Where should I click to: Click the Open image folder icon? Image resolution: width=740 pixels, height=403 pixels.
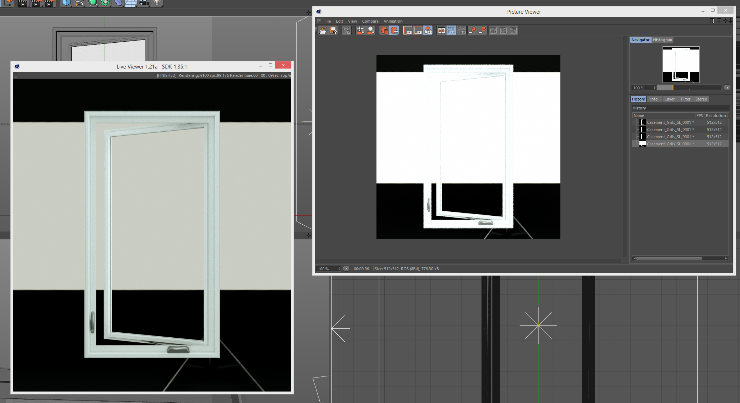point(323,31)
